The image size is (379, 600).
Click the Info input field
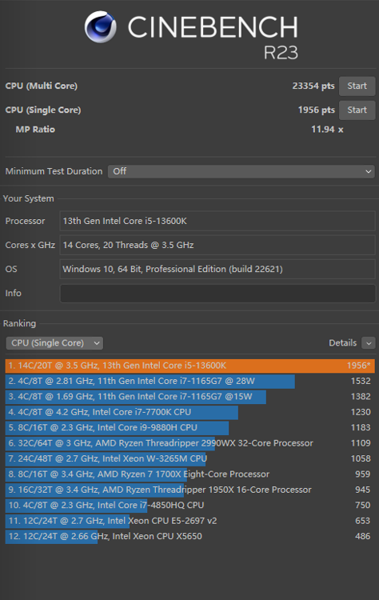pyautogui.click(x=217, y=294)
